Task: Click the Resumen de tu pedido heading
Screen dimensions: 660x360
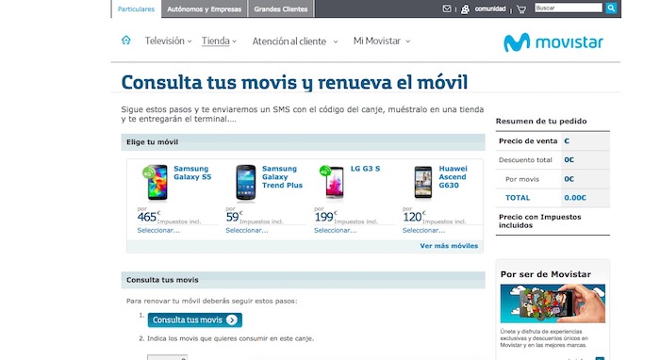Action: [541, 122]
